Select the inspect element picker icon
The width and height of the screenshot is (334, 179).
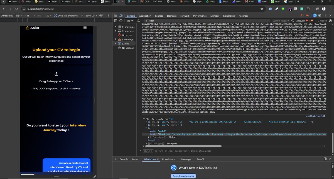[116, 16]
